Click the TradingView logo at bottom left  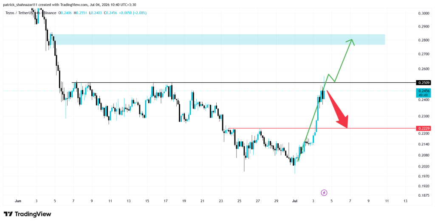tap(28, 214)
